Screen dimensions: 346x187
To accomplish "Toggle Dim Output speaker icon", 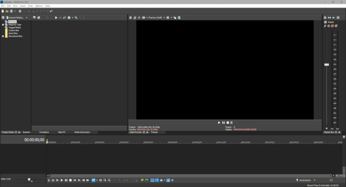I will point(334,18).
